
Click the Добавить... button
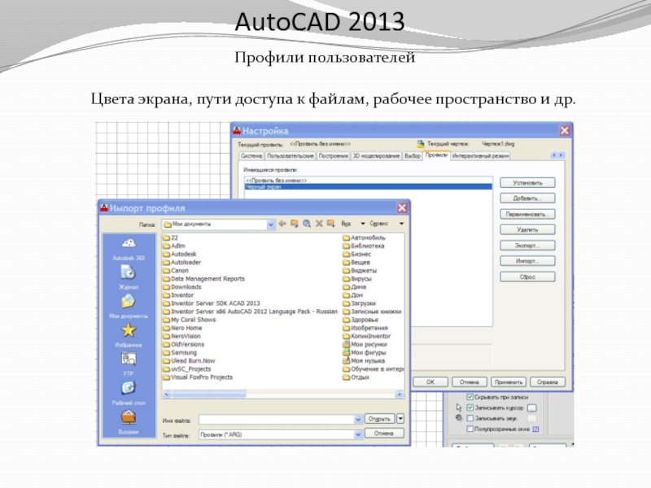527,198
